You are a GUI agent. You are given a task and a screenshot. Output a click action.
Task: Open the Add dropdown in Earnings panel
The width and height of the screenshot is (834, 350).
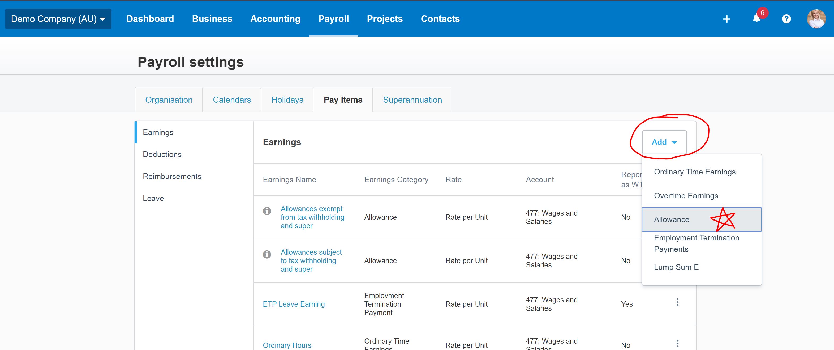[x=664, y=142]
